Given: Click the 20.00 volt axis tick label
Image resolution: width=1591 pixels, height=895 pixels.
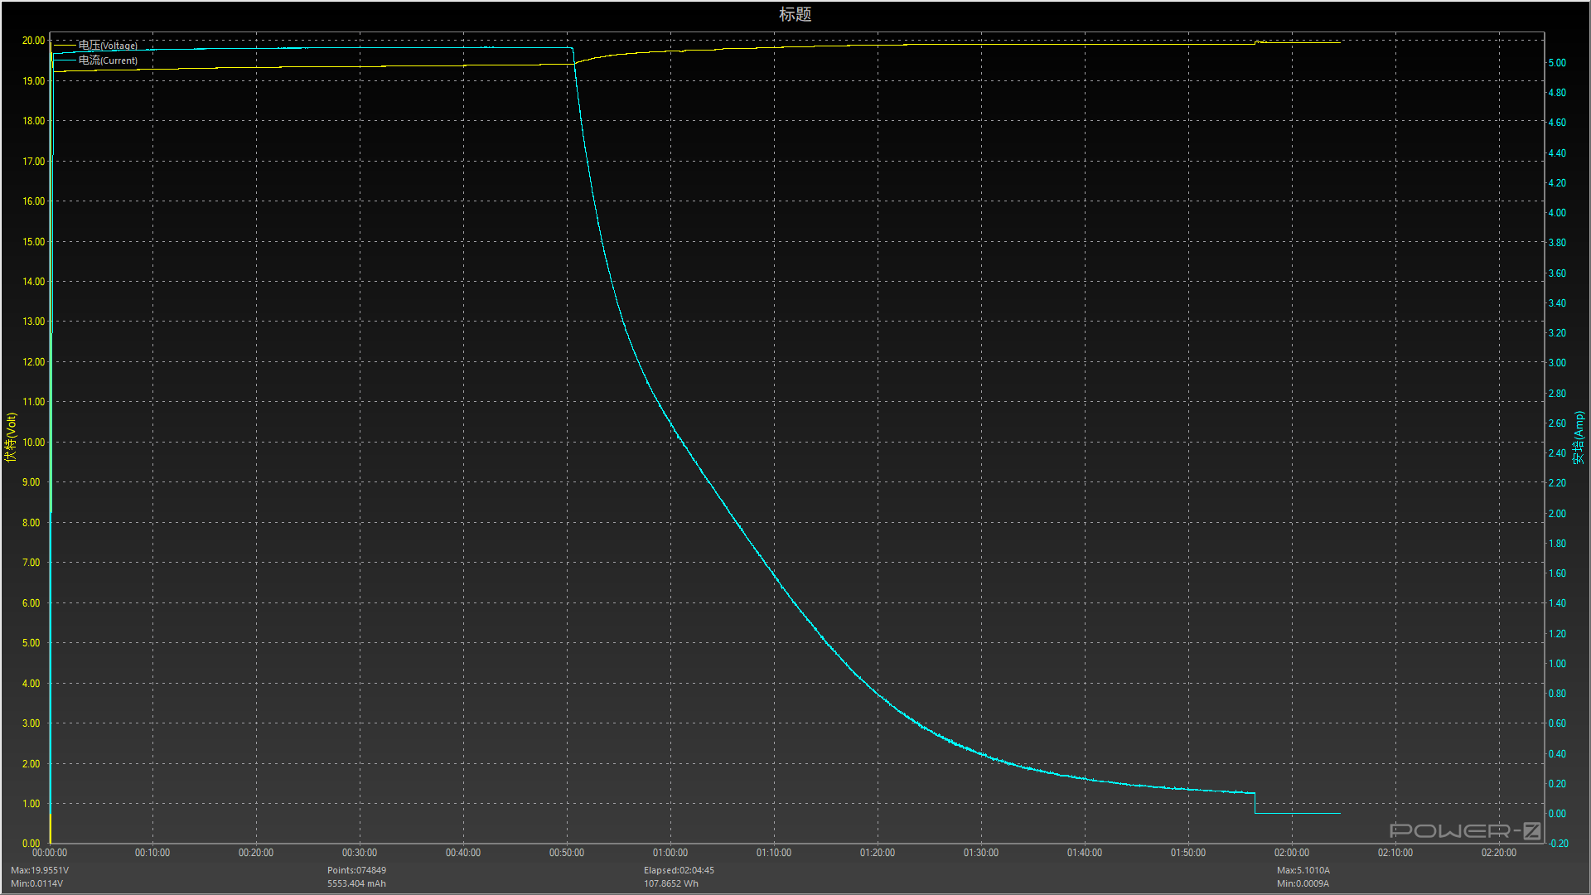Looking at the screenshot, I should (x=33, y=41).
